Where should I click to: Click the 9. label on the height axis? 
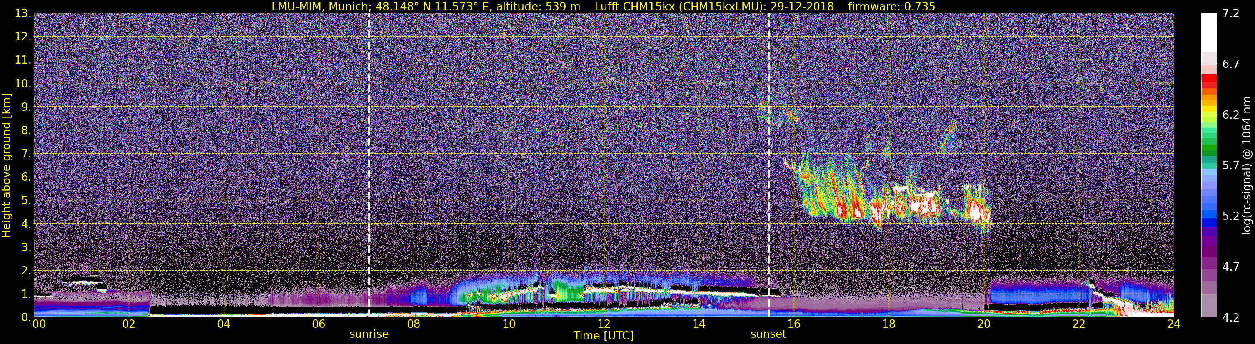point(26,107)
